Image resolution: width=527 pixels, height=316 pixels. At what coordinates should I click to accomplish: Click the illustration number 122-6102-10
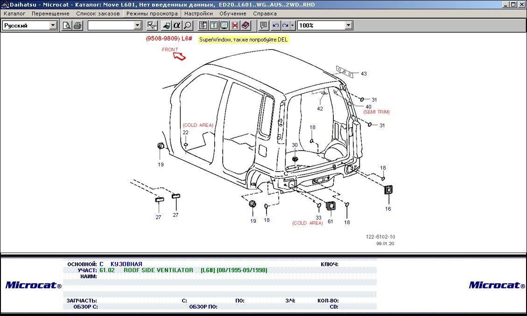coord(380,237)
